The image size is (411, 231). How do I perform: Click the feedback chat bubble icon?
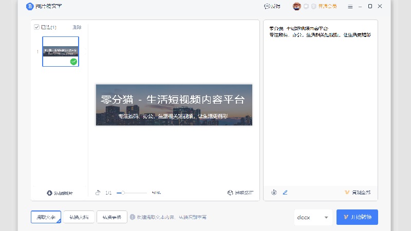267,6
